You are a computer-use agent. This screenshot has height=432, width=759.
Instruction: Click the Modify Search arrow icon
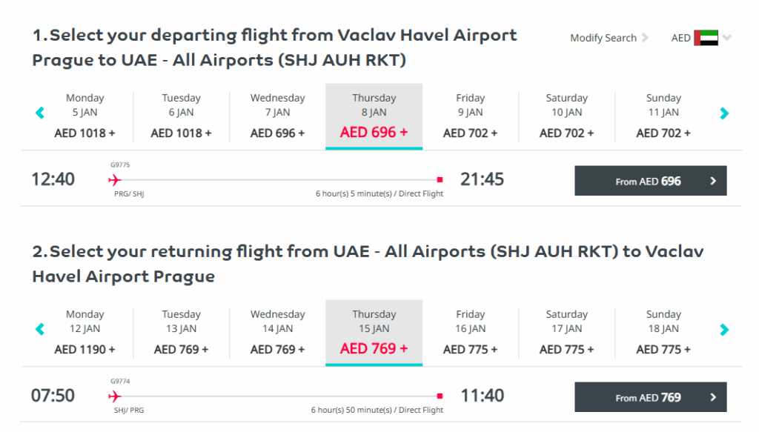pyautogui.click(x=645, y=38)
